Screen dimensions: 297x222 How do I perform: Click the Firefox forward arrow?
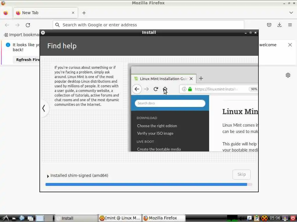(17, 25)
